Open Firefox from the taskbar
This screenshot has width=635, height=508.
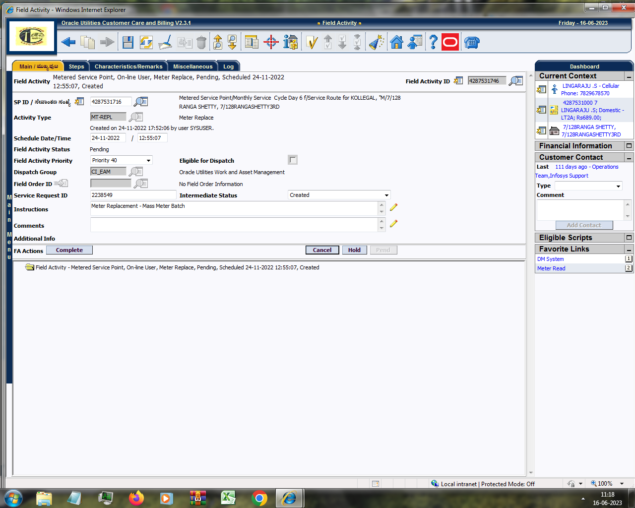click(136, 498)
